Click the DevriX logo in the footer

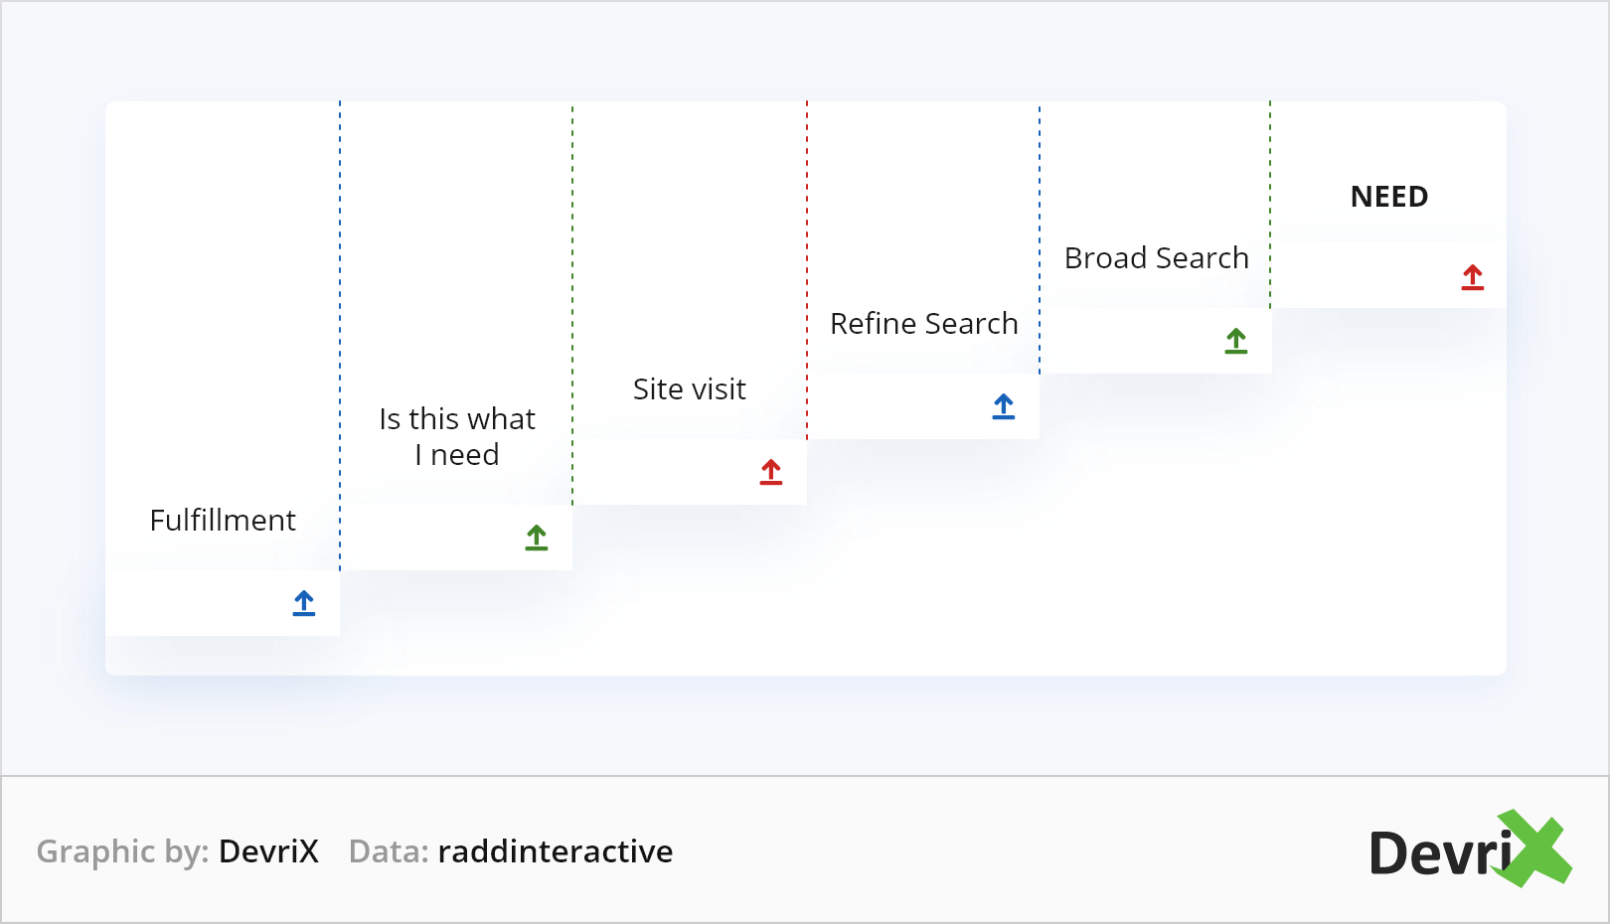1469,850
